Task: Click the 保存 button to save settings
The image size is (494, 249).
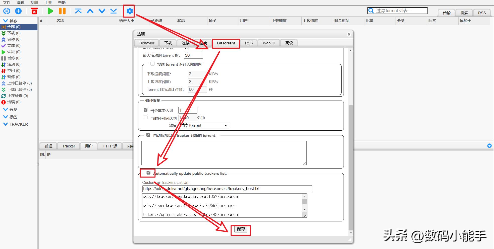Action: tap(241, 229)
